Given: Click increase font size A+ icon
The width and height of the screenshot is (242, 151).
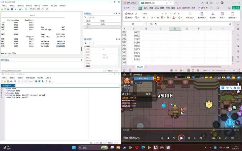Looking at the screenshot, I should click(175, 13).
